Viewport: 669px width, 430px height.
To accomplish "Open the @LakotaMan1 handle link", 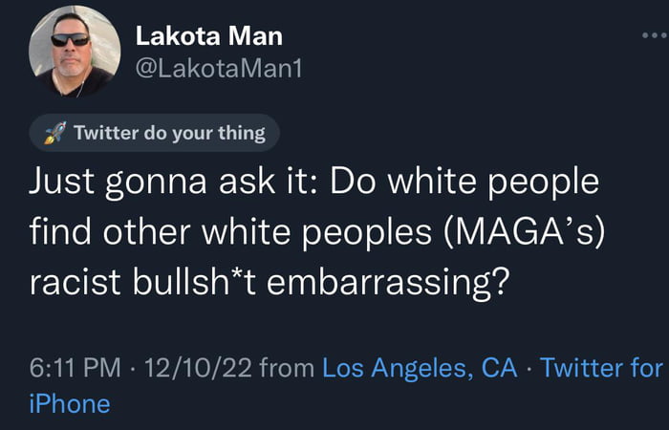I will (x=220, y=70).
